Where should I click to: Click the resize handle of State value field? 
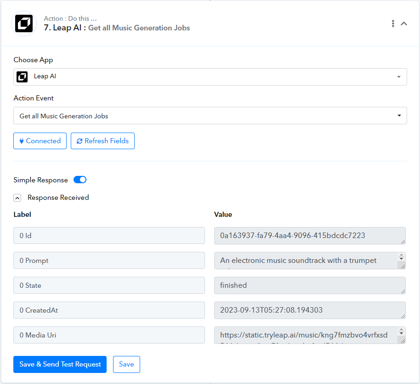click(403, 291)
